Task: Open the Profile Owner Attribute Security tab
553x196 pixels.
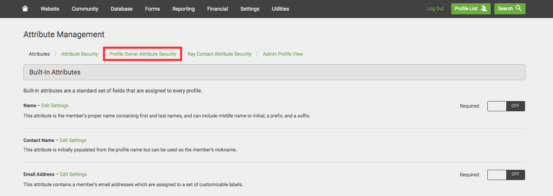Action: click(x=143, y=54)
